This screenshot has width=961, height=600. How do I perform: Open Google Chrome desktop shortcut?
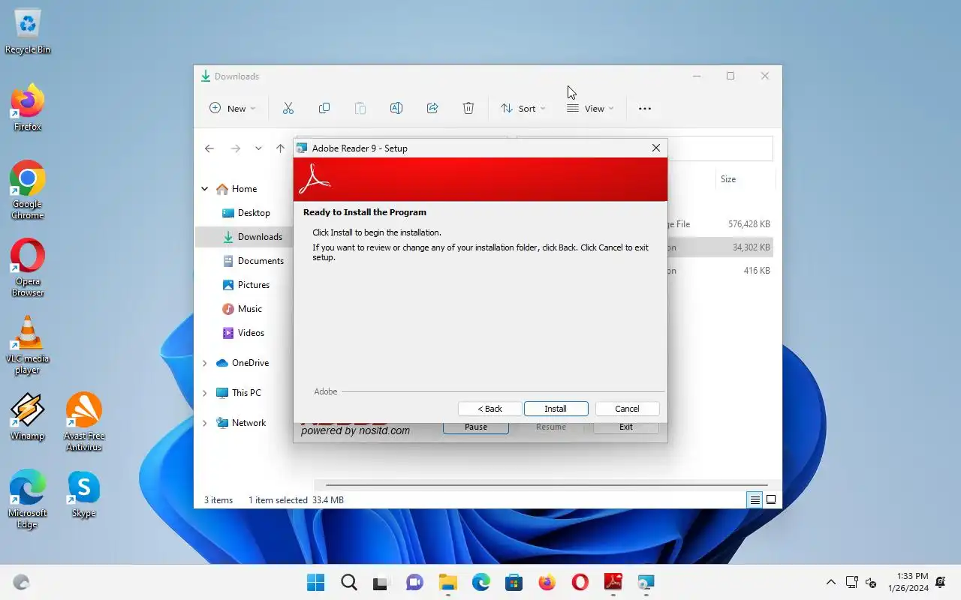28,190
